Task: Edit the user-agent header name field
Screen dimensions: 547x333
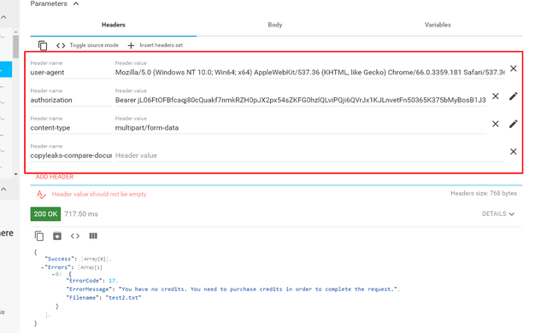Action: (x=71, y=73)
